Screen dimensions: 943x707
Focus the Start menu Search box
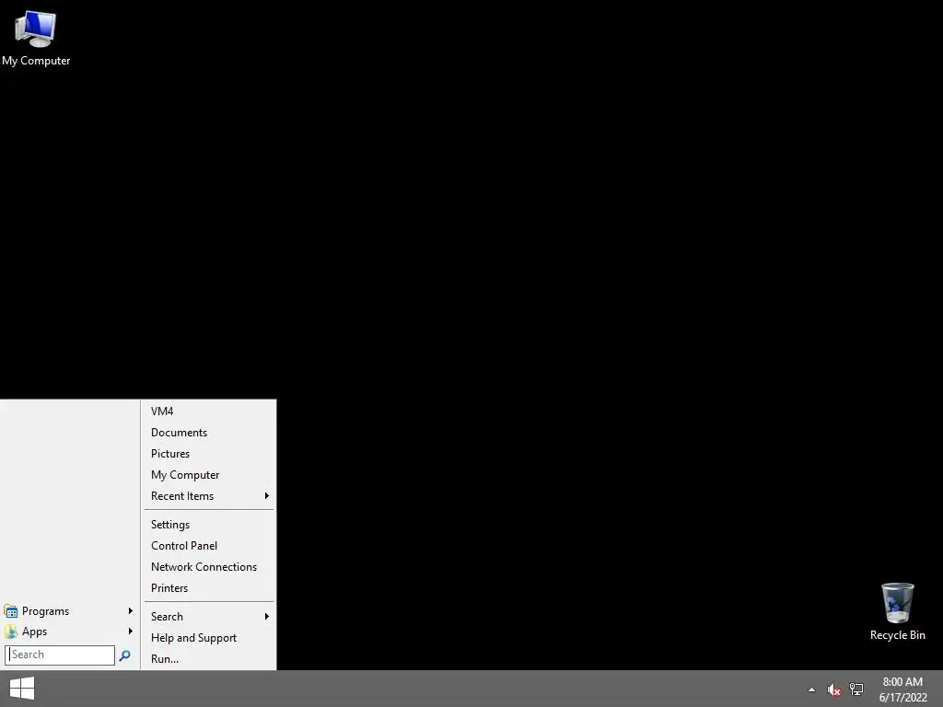pyautogui.click(x=60, y=655)
